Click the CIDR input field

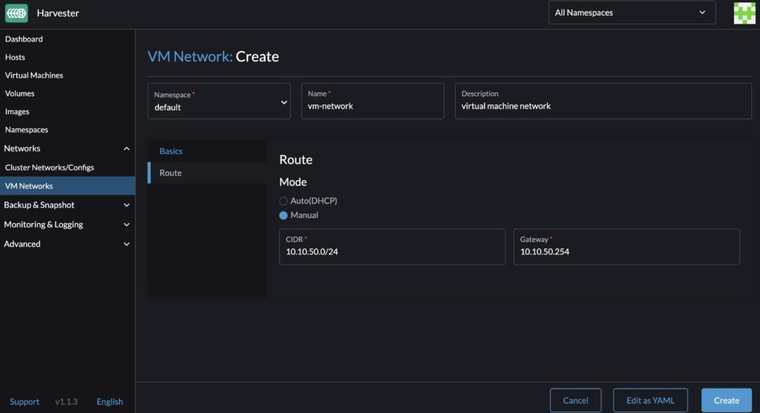click(x=392, y=252)
